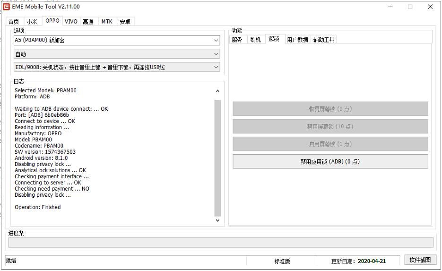Open the 安卓 tab

click(125, 21)
